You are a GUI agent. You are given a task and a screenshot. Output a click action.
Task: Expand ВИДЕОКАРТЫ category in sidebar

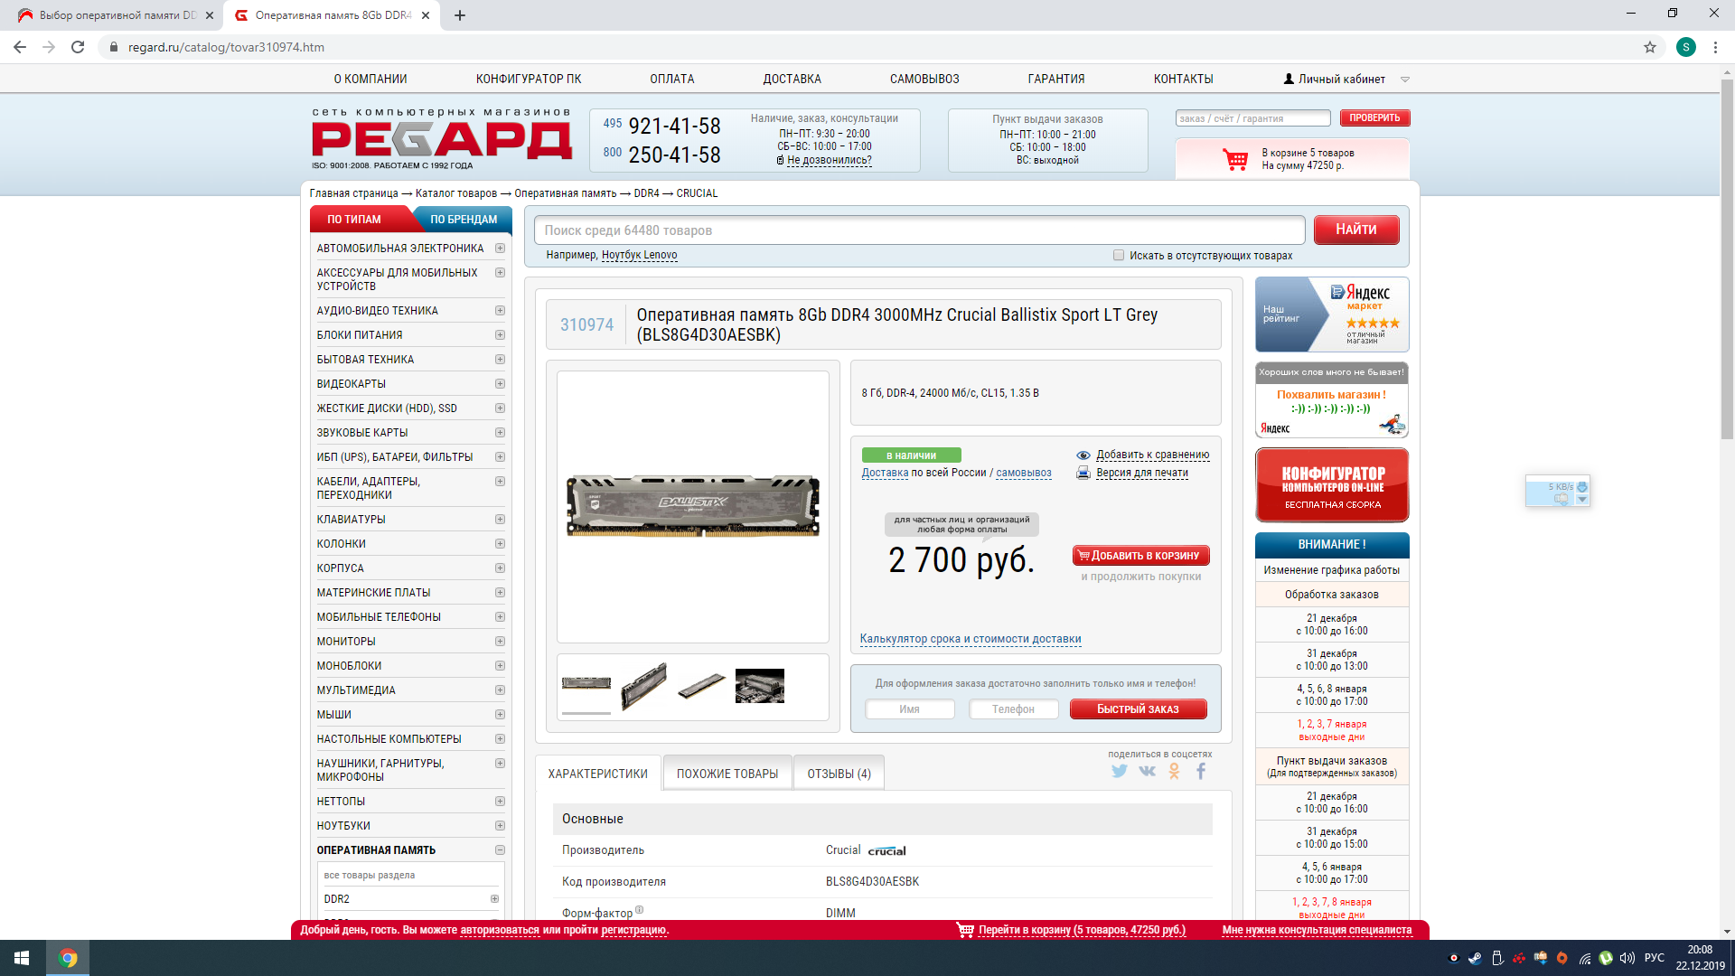click(x=500, y=384)
